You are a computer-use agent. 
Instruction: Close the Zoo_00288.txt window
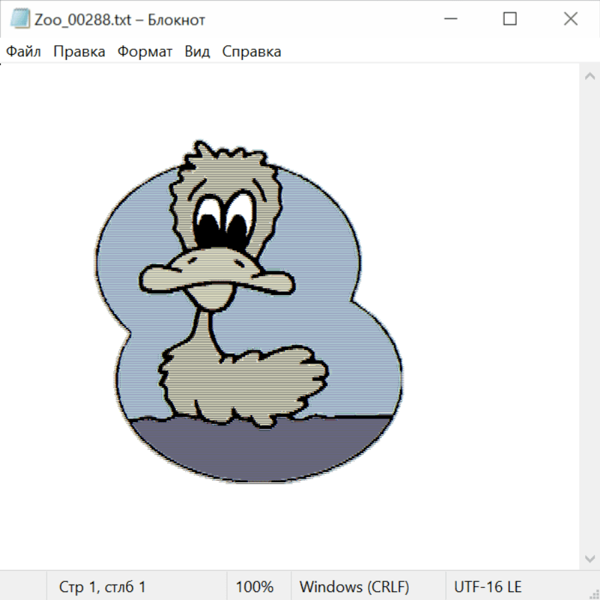click(571, 19)
